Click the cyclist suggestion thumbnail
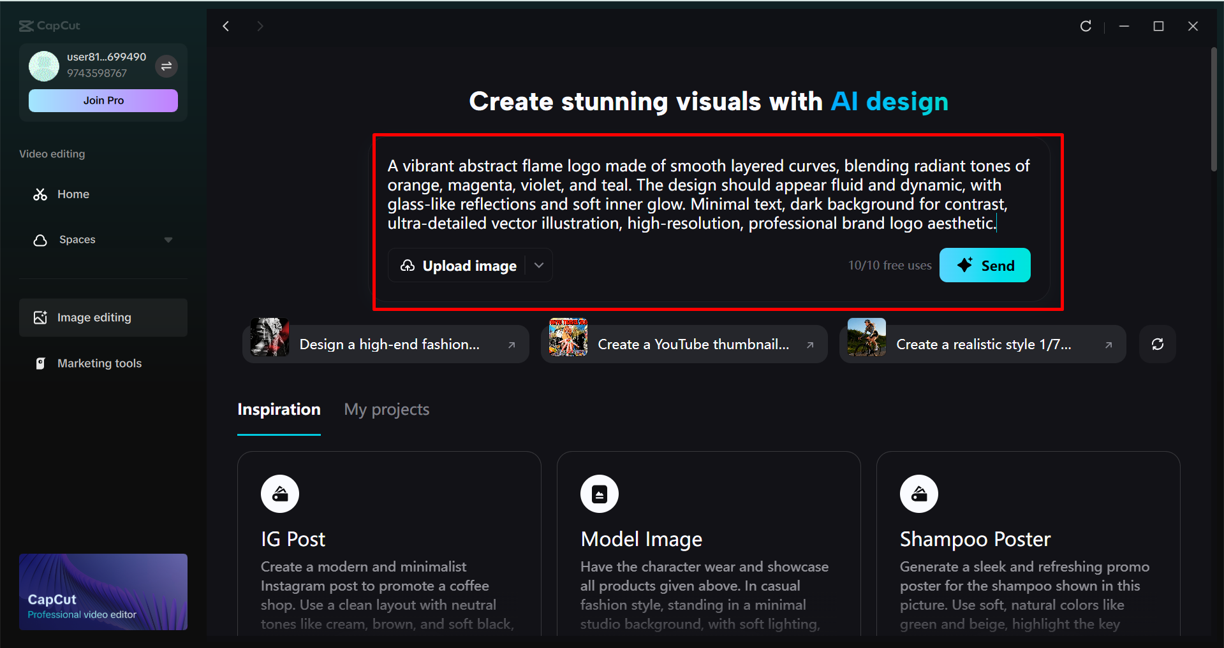 (x=867, y=337)
